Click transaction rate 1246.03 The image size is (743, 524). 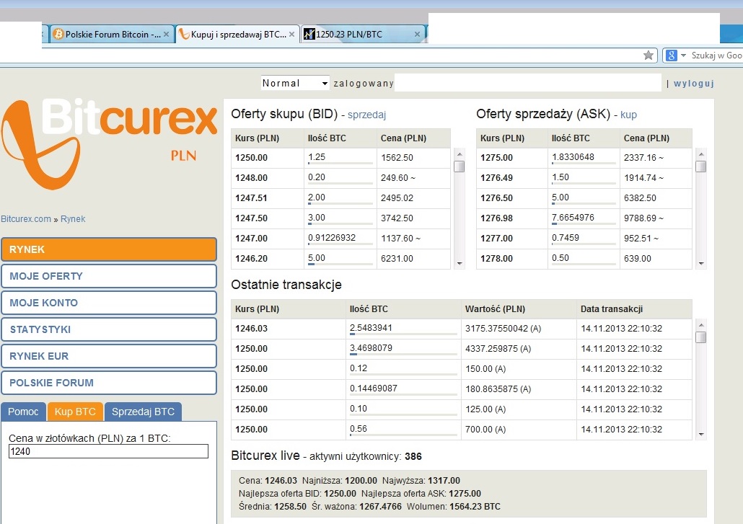pos(251,329)
